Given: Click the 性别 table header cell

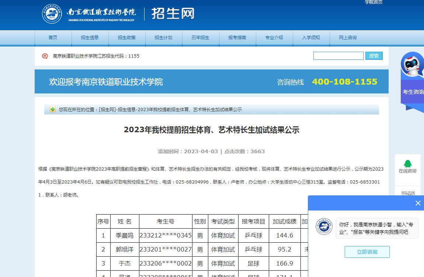Looking at the screenshot, I should 200,222.
